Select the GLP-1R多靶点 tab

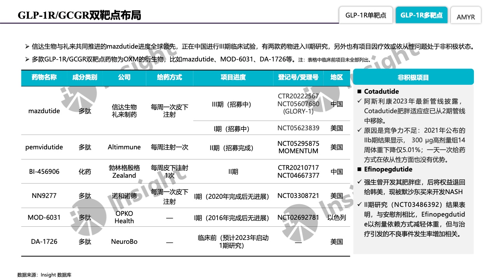pyautogui.click(x=421, y=15)
